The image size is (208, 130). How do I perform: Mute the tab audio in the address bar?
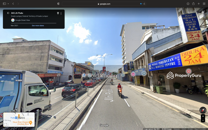click(141, 4)
